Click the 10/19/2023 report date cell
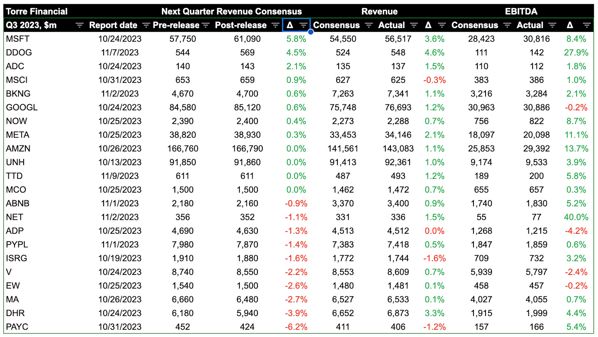598x337 pixels. (x=120, y=258)
